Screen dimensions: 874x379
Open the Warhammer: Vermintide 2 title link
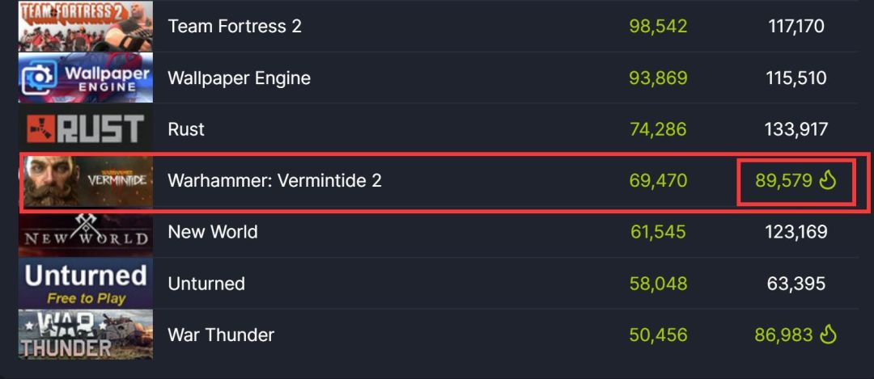tap(274, 181)
